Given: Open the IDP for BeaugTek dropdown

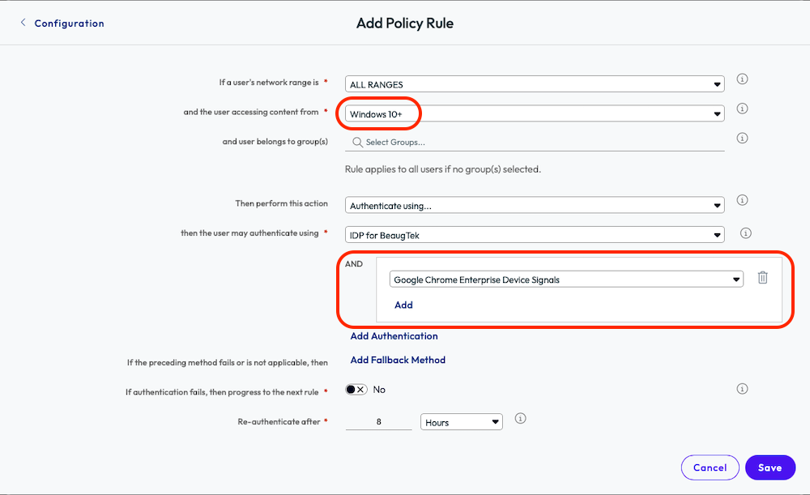Looking at the screenshot, I should [x=535, y=235].
